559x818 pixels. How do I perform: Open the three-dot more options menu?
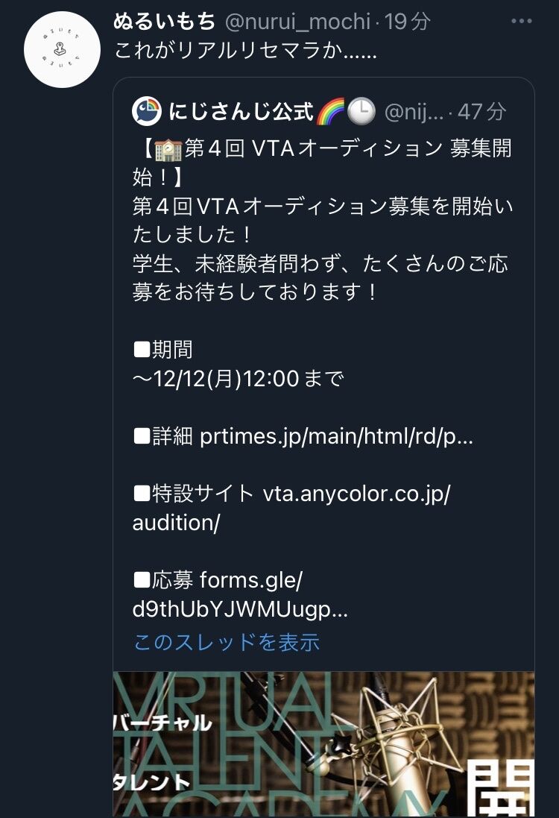(x=522, y=22)
